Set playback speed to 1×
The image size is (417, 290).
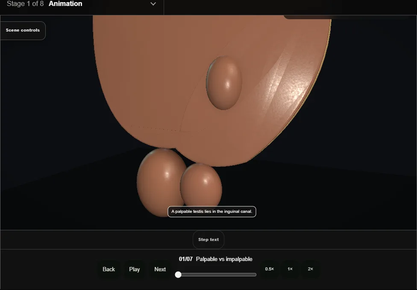point(290,269)
